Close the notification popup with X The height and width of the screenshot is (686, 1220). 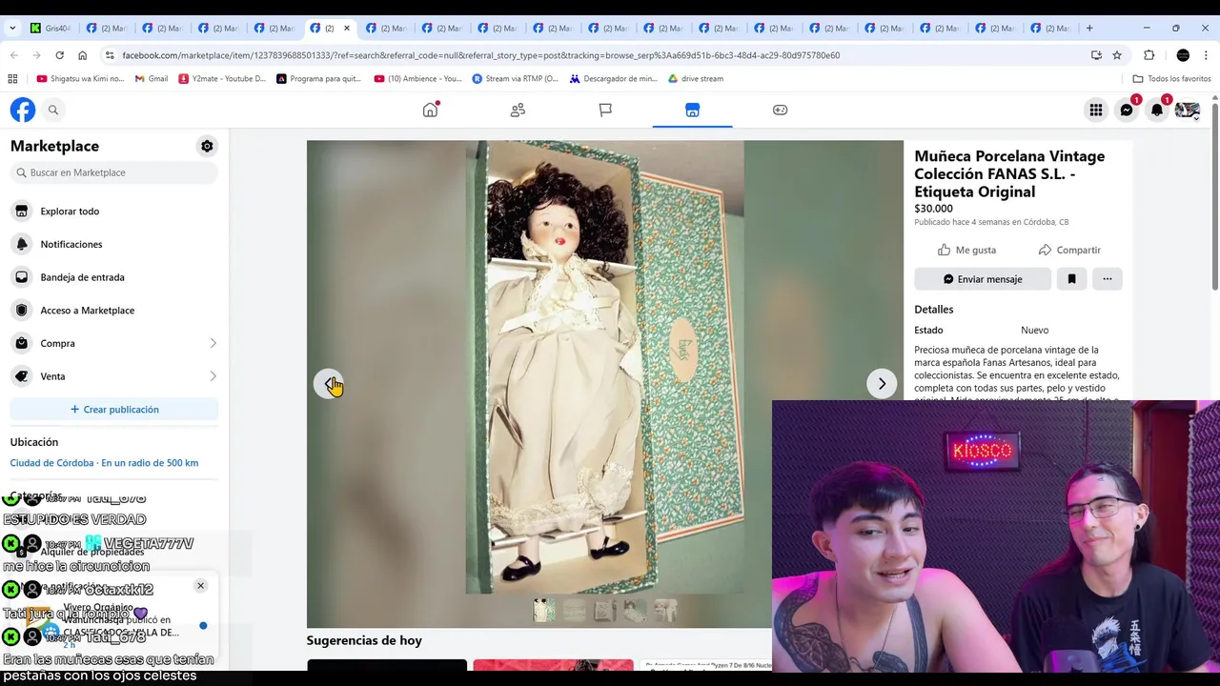coord(200,586)
